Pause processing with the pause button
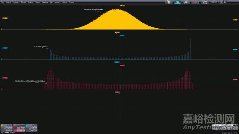Viewport: 239px width, 134px height. [x=221, y=2]
